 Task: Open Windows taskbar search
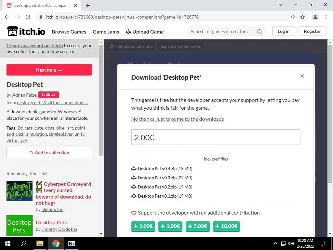(23, 243)
